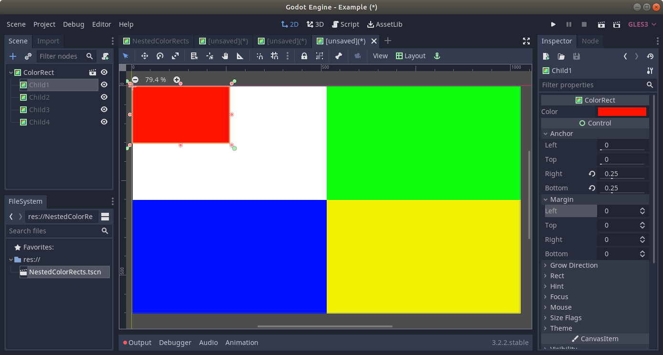Attach a script to the selected node

[x=105, y=56]
